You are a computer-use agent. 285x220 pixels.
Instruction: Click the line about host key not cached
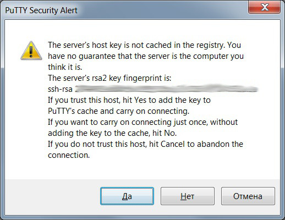tap(144, 45)
